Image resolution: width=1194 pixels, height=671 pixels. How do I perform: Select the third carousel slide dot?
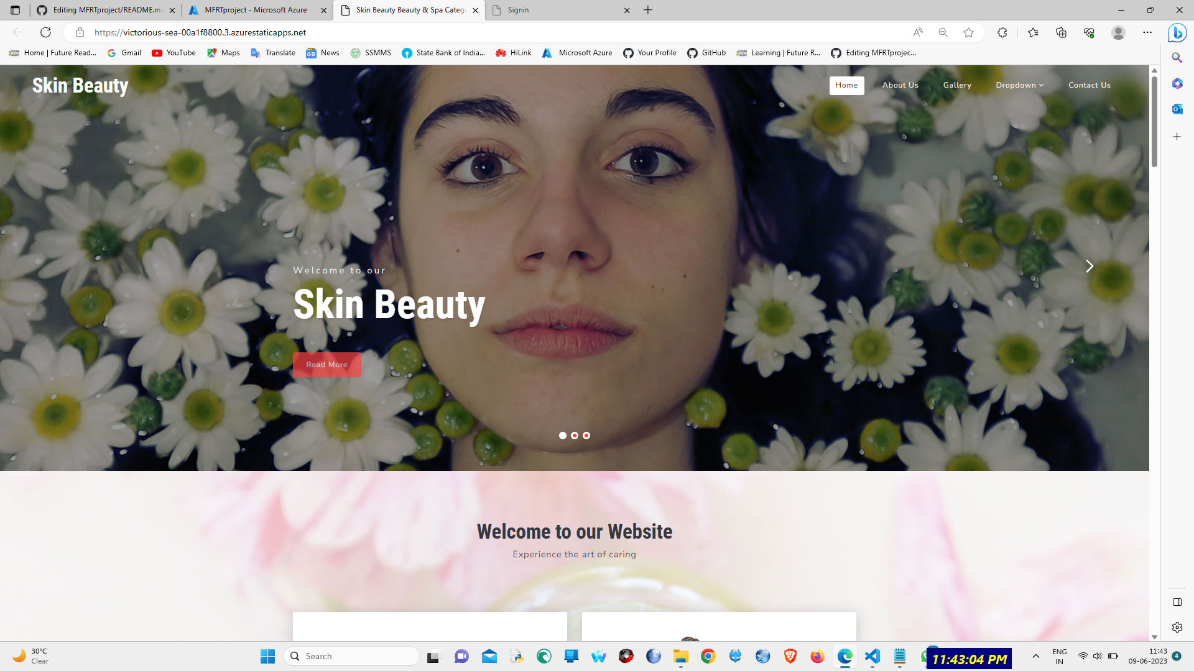(586, 436)
